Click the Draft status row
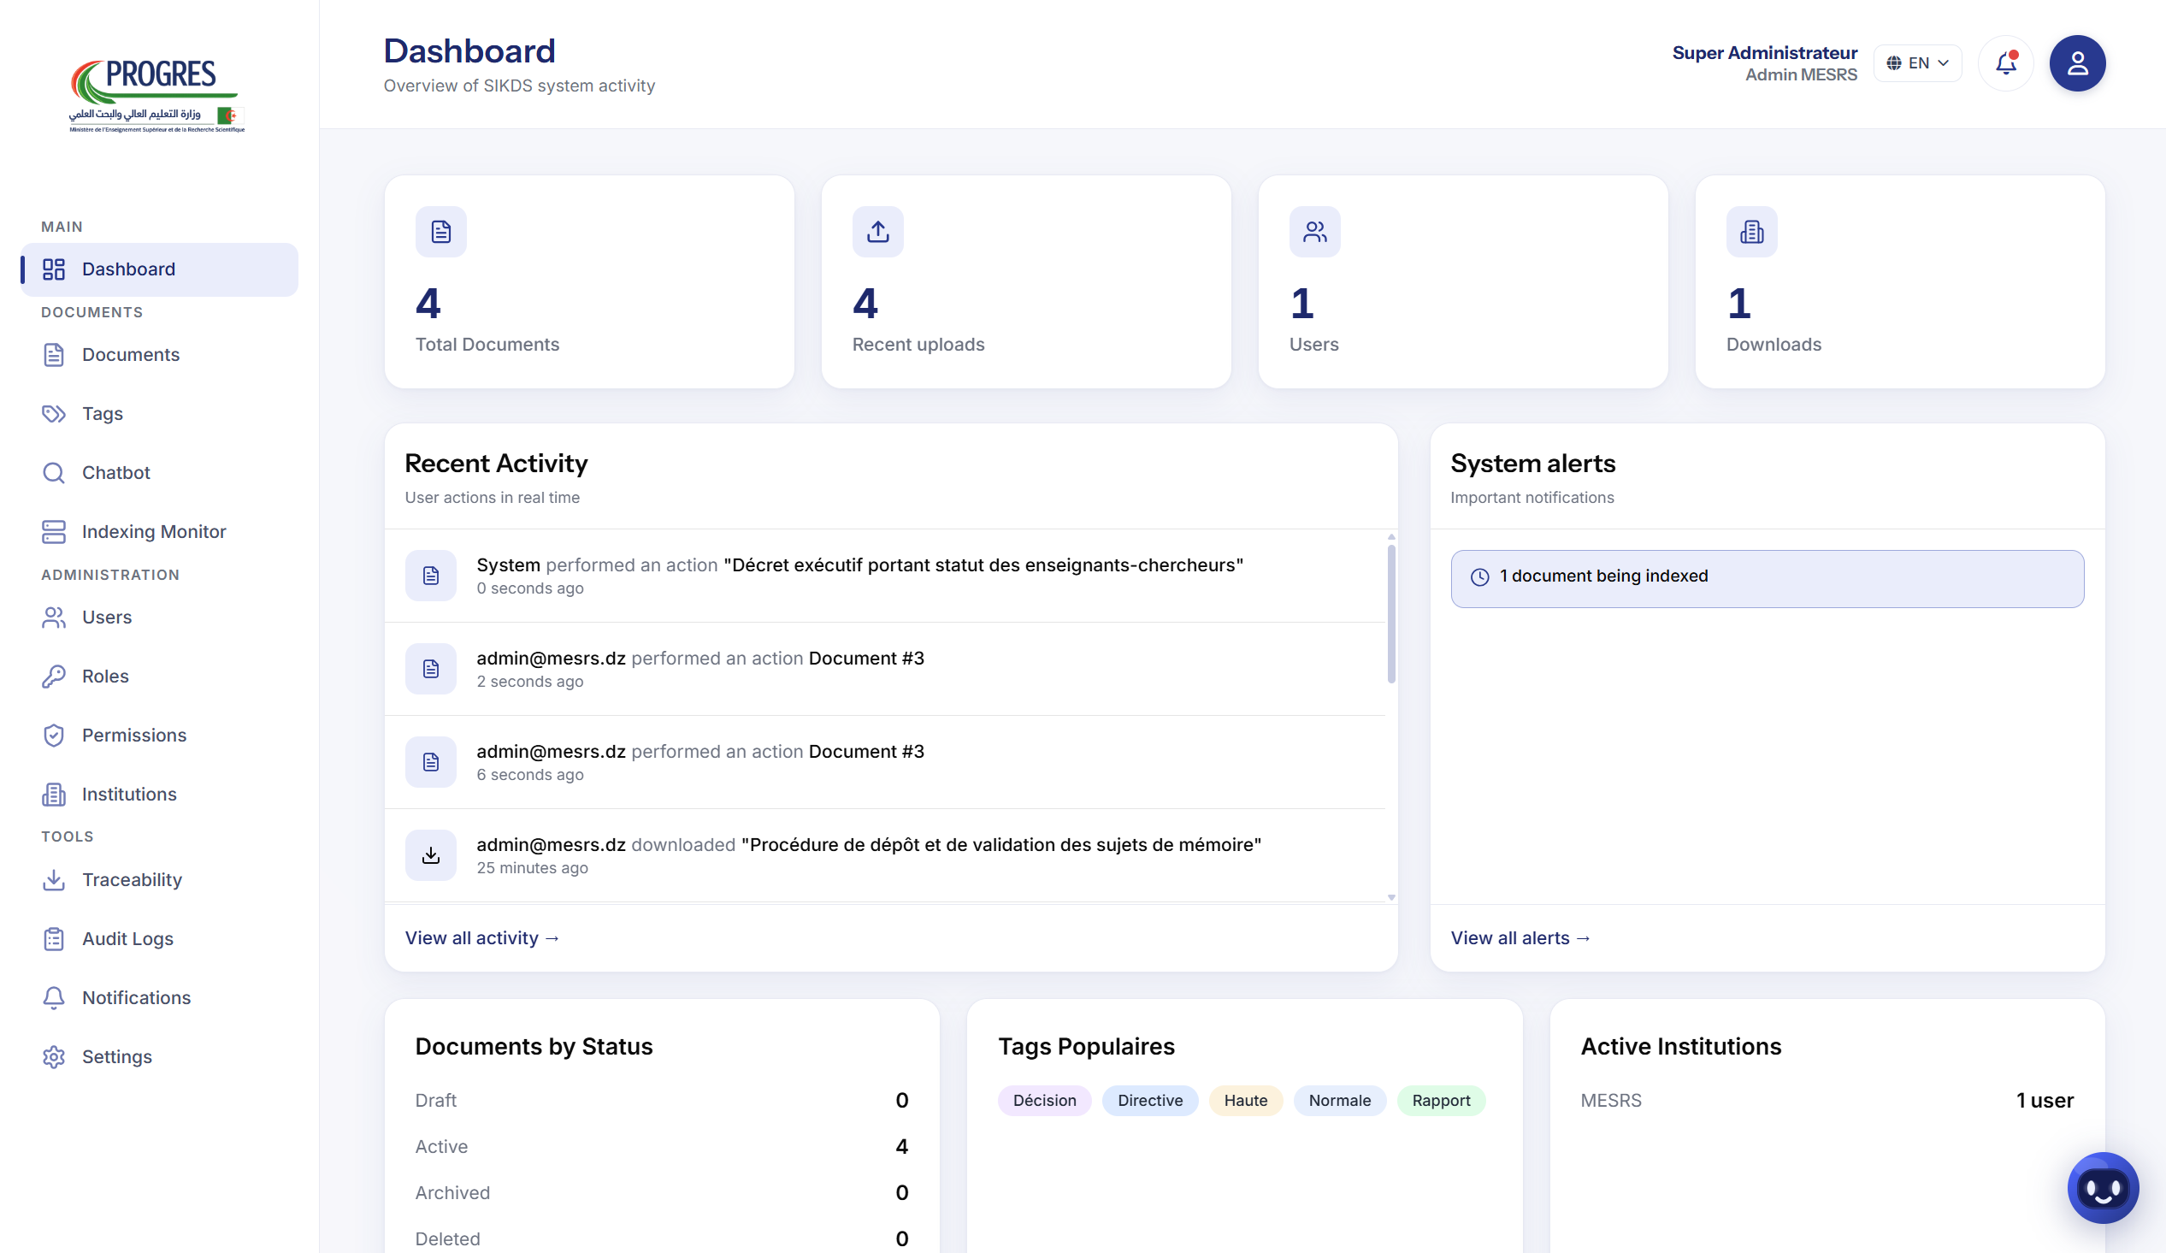This screenshot has width=2166, height=1253. click(662, 1101)
